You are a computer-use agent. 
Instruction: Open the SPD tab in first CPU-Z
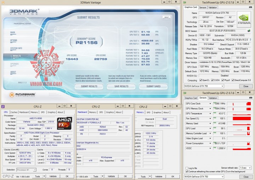42,112
